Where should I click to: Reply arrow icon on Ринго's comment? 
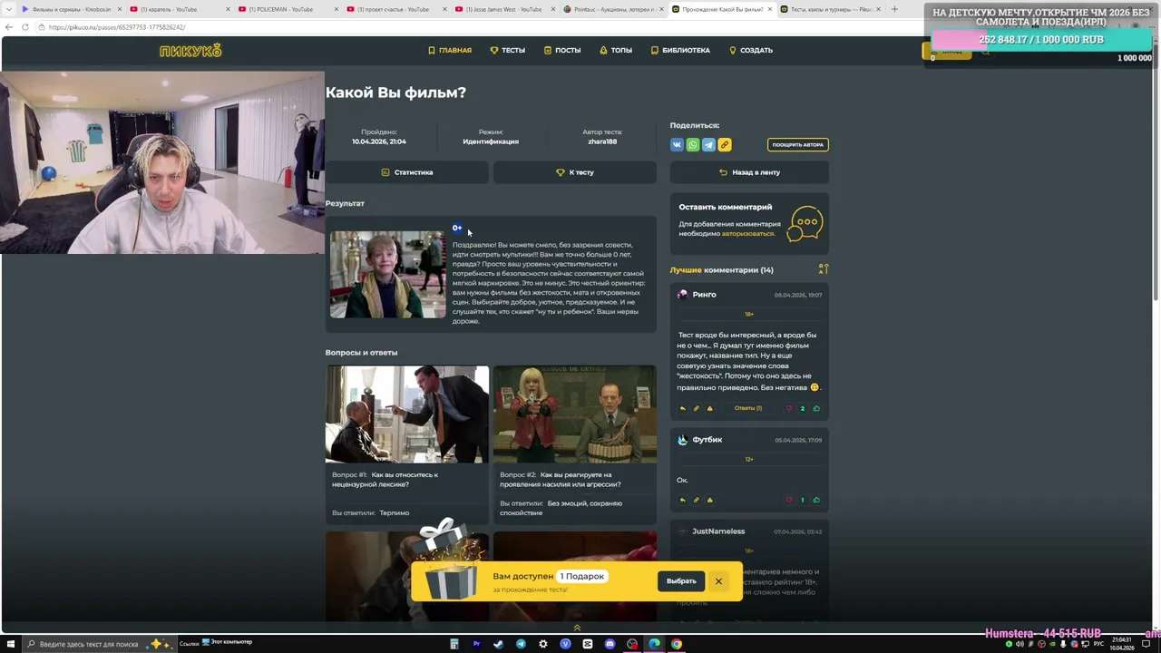683,408
